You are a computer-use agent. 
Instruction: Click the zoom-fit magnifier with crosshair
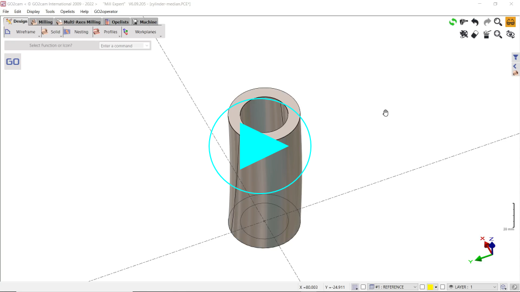(498, 35)
